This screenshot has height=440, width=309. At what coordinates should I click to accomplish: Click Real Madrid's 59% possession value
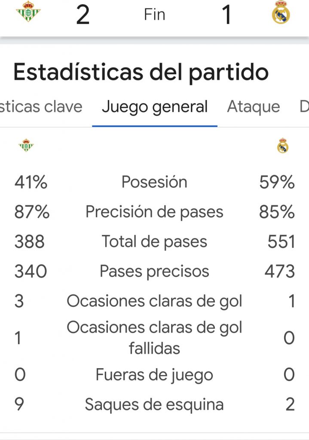point(277,183)
